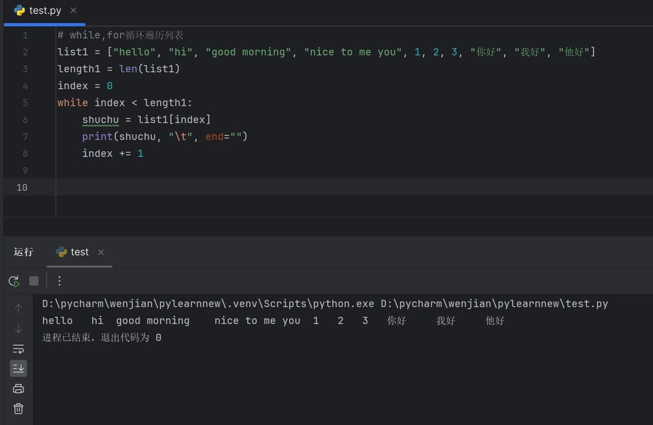Click the python.exe path in console
The height and width of the screenshot is (425, 653).
208,304
